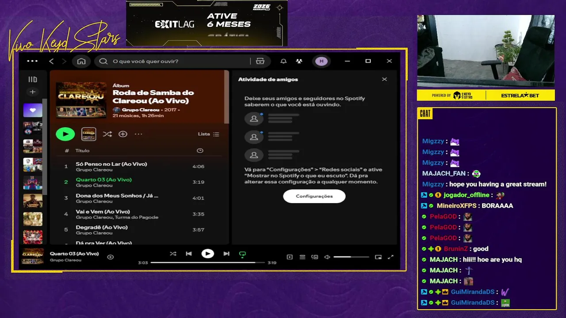Open the Browse icon in search bar
The width and height of the screenshot is (566, 318).
click(x=260, y=61)
